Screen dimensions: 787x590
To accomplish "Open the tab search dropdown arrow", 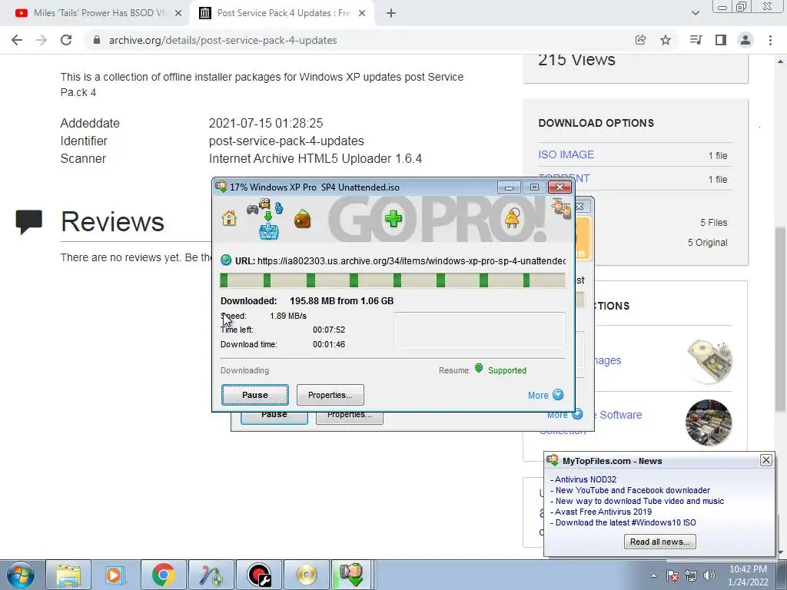I will click(x=695, y=13).
